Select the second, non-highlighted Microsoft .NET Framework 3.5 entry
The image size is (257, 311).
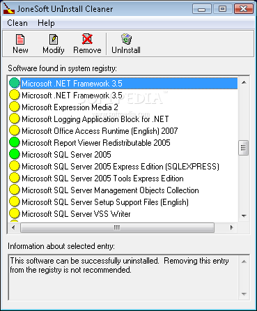[x=72, y=96]
